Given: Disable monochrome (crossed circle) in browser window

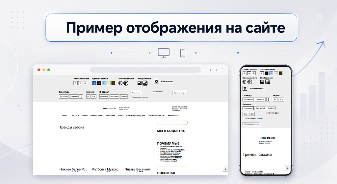Looking at the screenshot, I should click(126, 83).
